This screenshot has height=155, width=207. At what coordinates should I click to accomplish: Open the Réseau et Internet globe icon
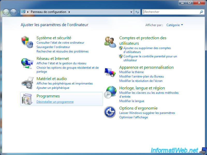click(27, 63)
